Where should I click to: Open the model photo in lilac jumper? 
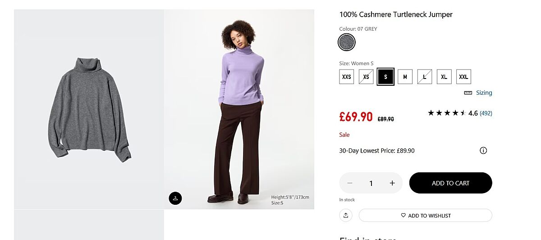(x=239, y=109)
